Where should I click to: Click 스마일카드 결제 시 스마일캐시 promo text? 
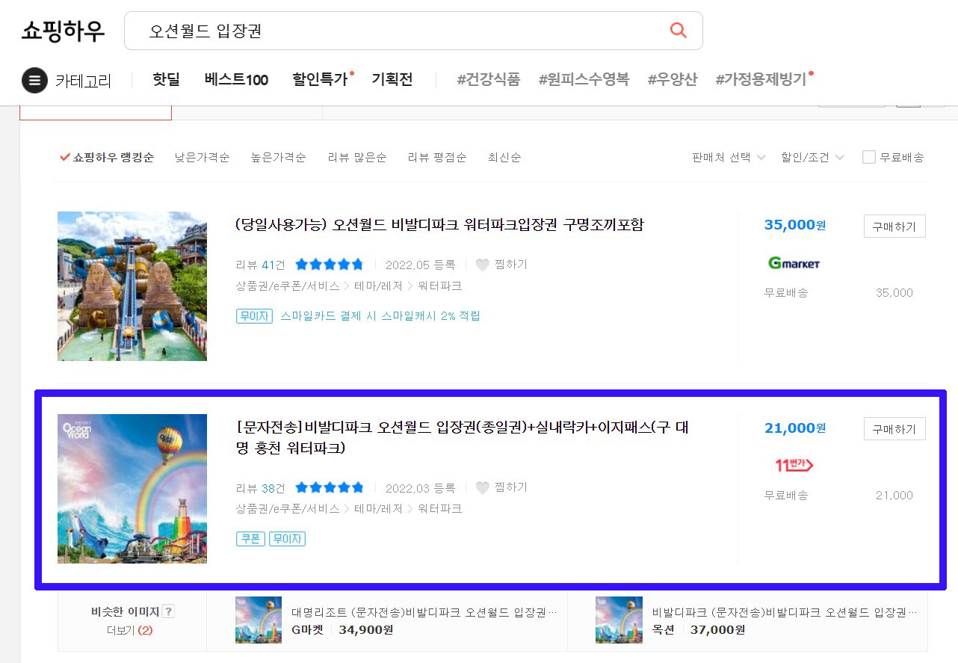coord(380,315)
